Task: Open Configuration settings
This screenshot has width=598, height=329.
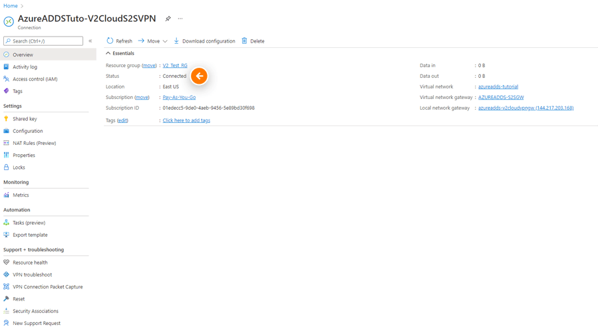Action: (28, 131)
